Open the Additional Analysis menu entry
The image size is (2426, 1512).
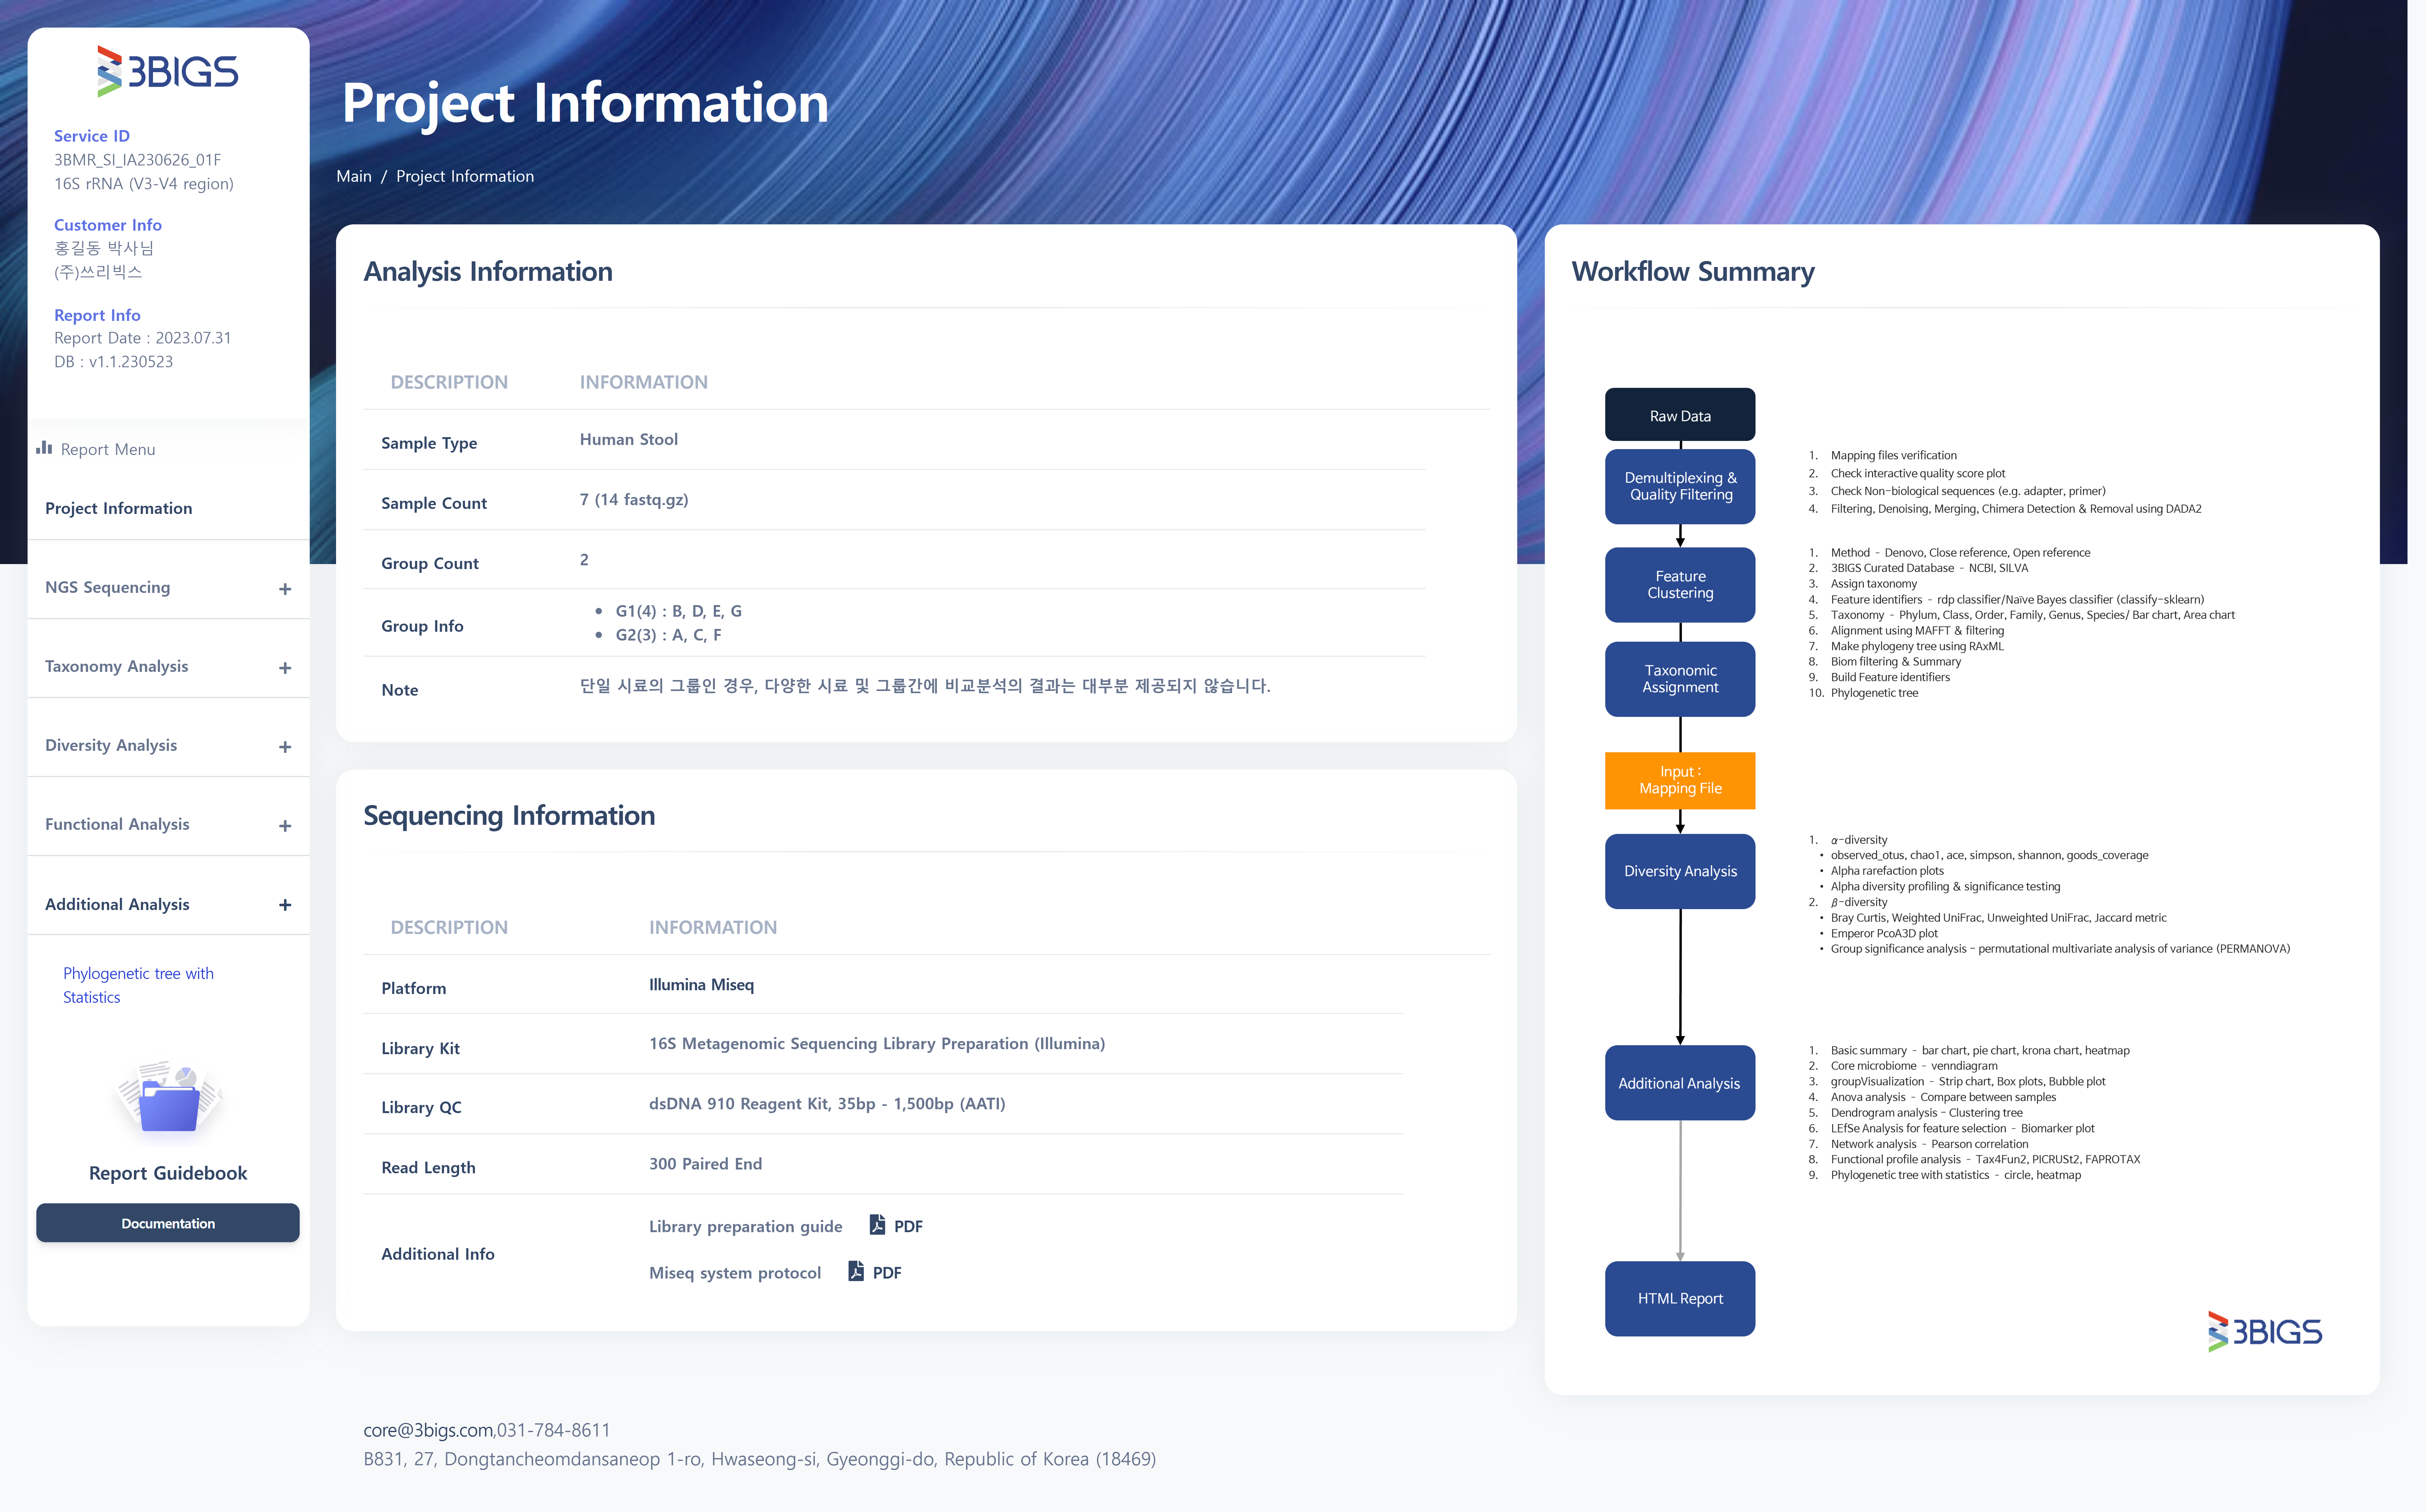tap(117, 904)
